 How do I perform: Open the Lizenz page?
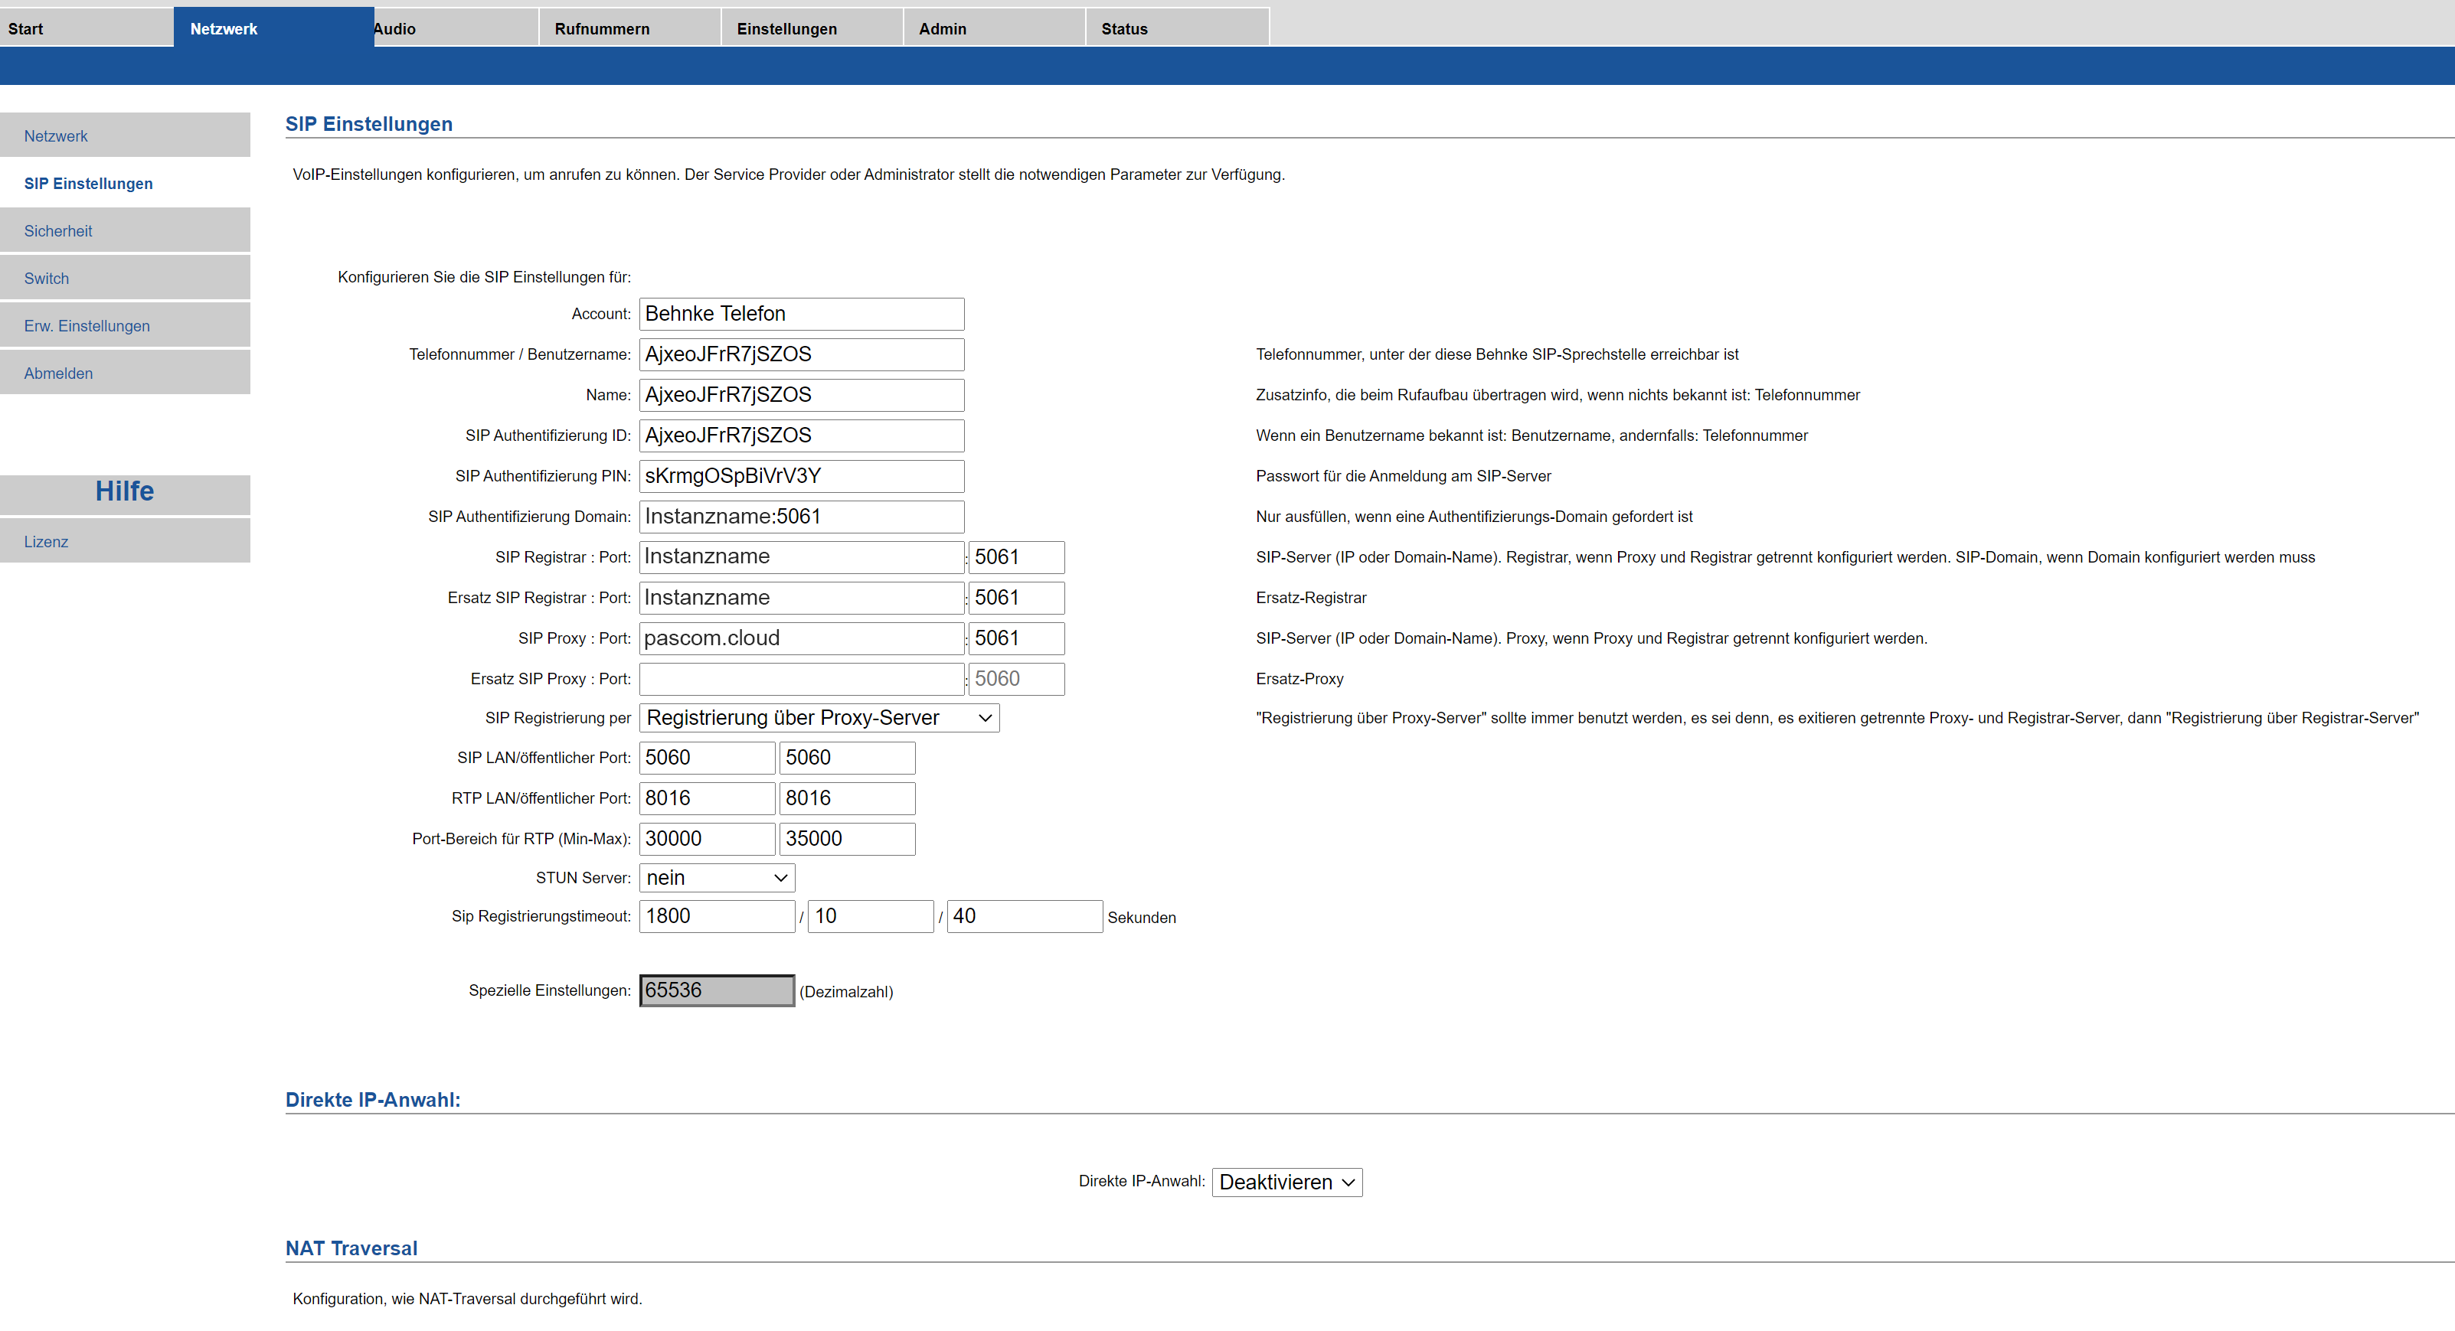coord(125,541)
